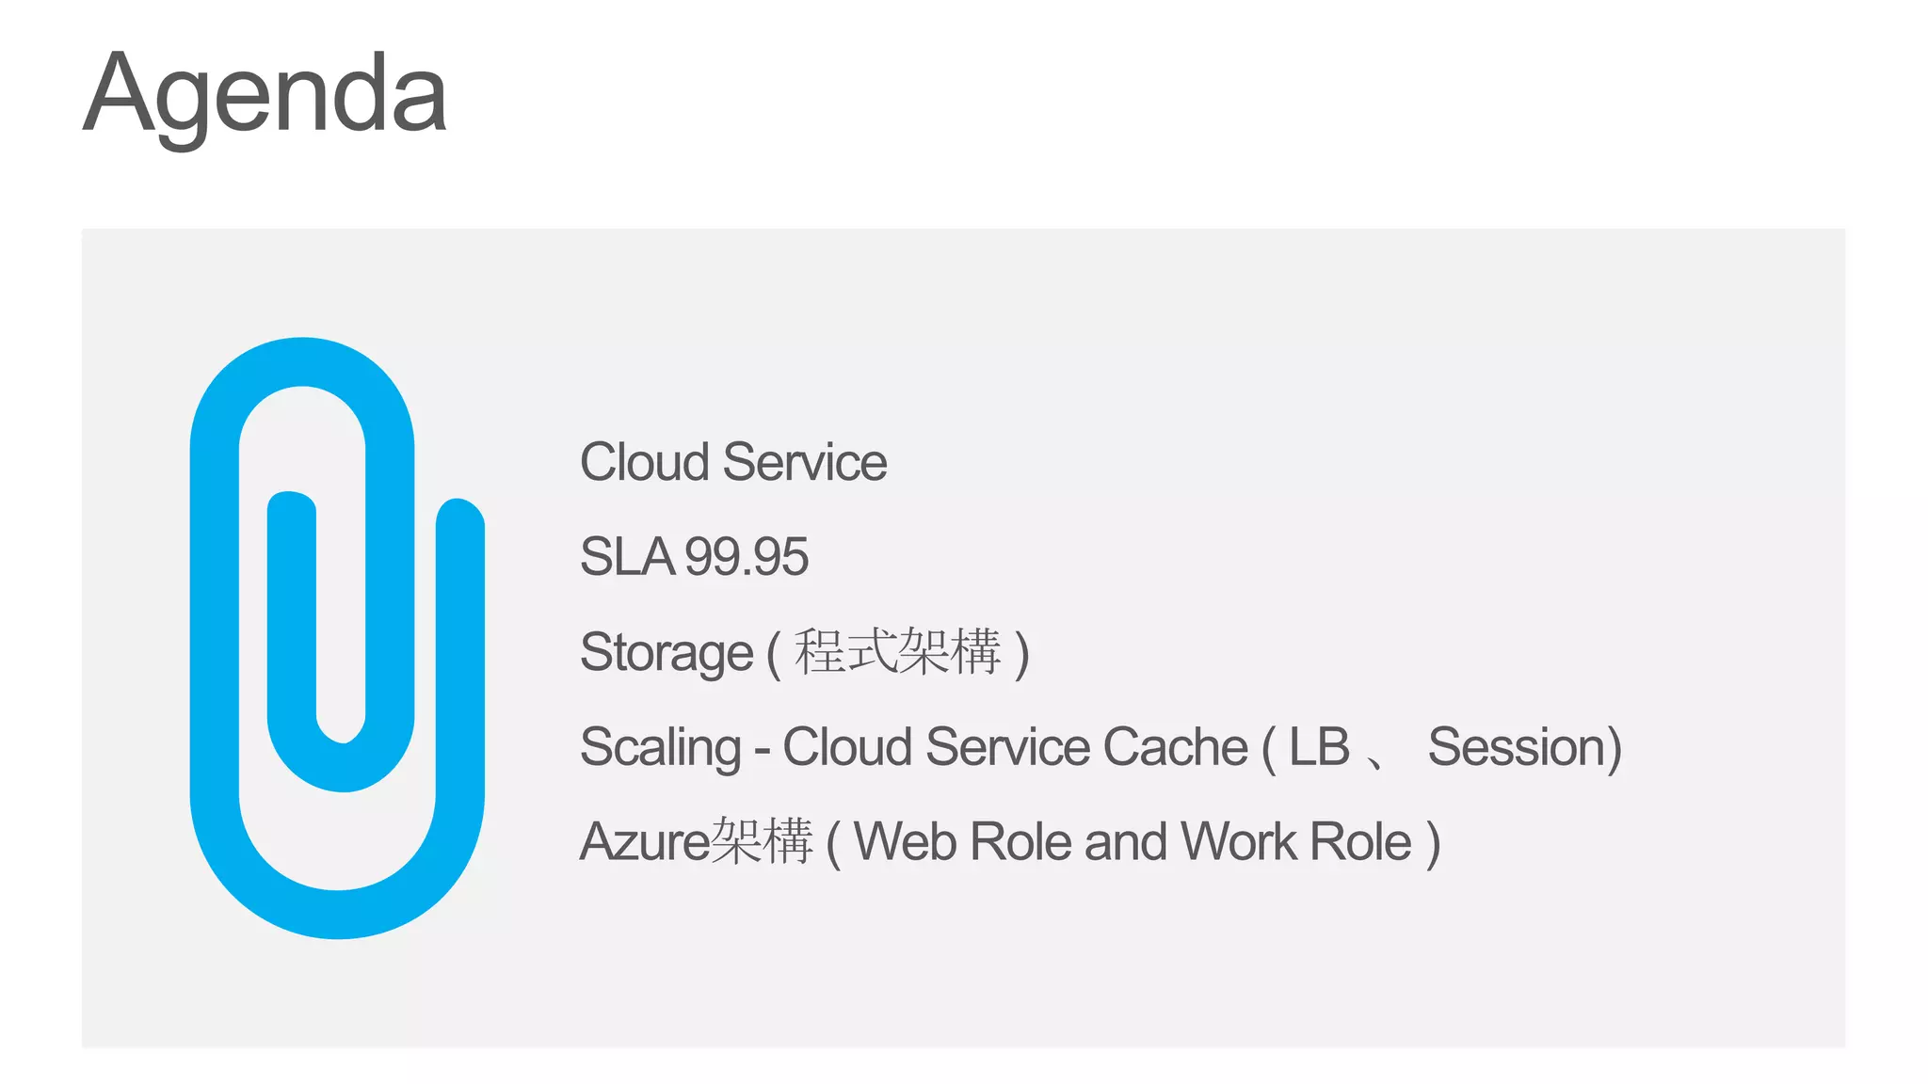
Task: Select the 99.95 number
Action: pos(747,556)
